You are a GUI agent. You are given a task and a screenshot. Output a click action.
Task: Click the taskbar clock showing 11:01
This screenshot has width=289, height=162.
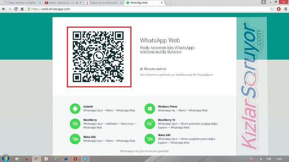click(x=279, y=159)
